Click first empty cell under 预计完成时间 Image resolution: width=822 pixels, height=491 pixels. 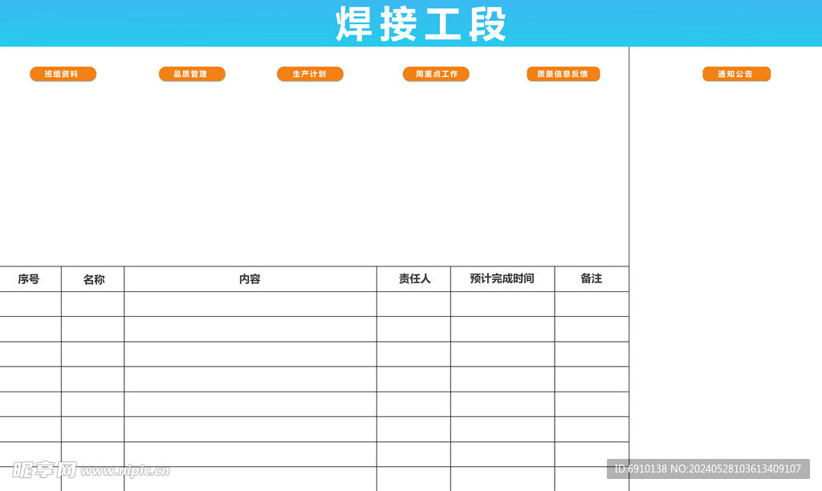coord(502,304)
